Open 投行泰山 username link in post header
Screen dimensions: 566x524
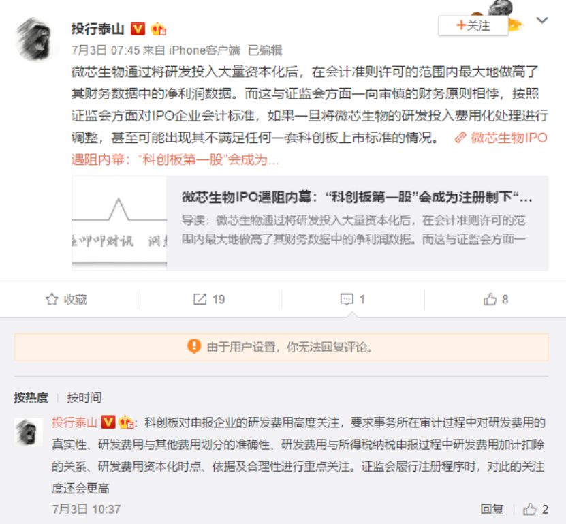coord(97,29)
